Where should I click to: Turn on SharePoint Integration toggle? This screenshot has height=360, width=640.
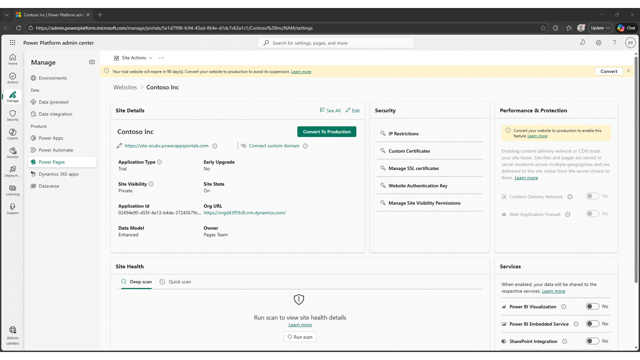592,341
